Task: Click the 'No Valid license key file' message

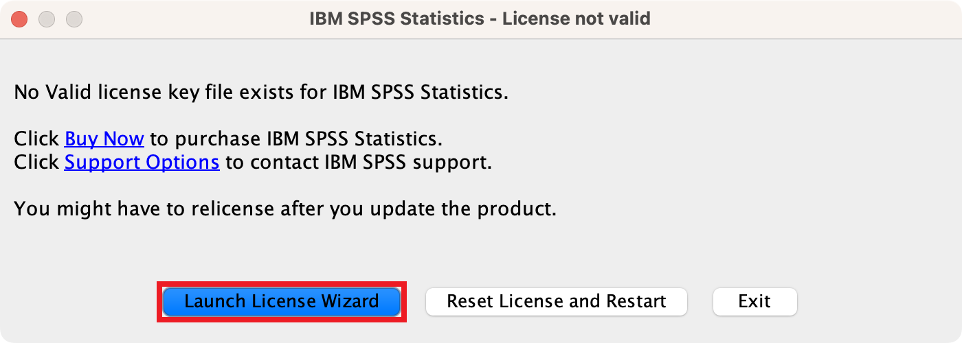Action: point(261,91)
